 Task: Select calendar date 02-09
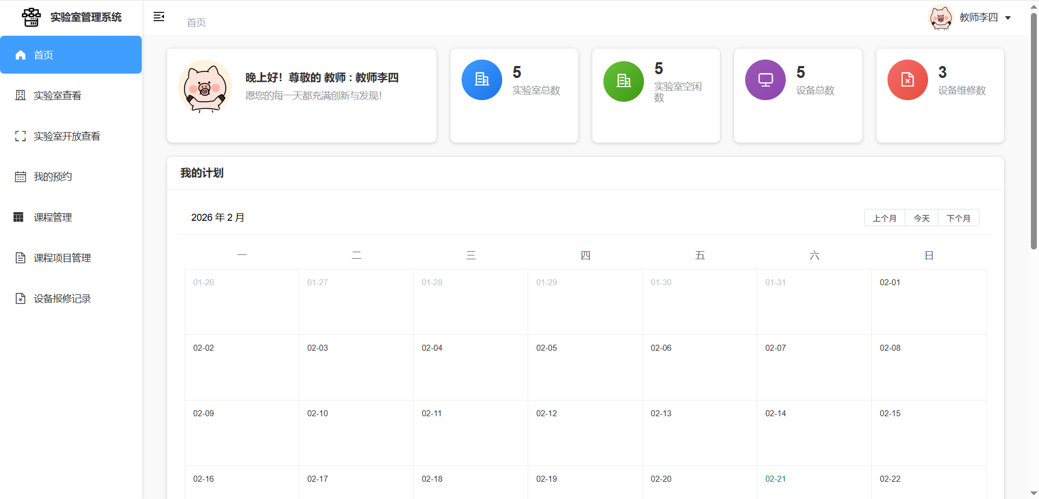tap(242, 433)
